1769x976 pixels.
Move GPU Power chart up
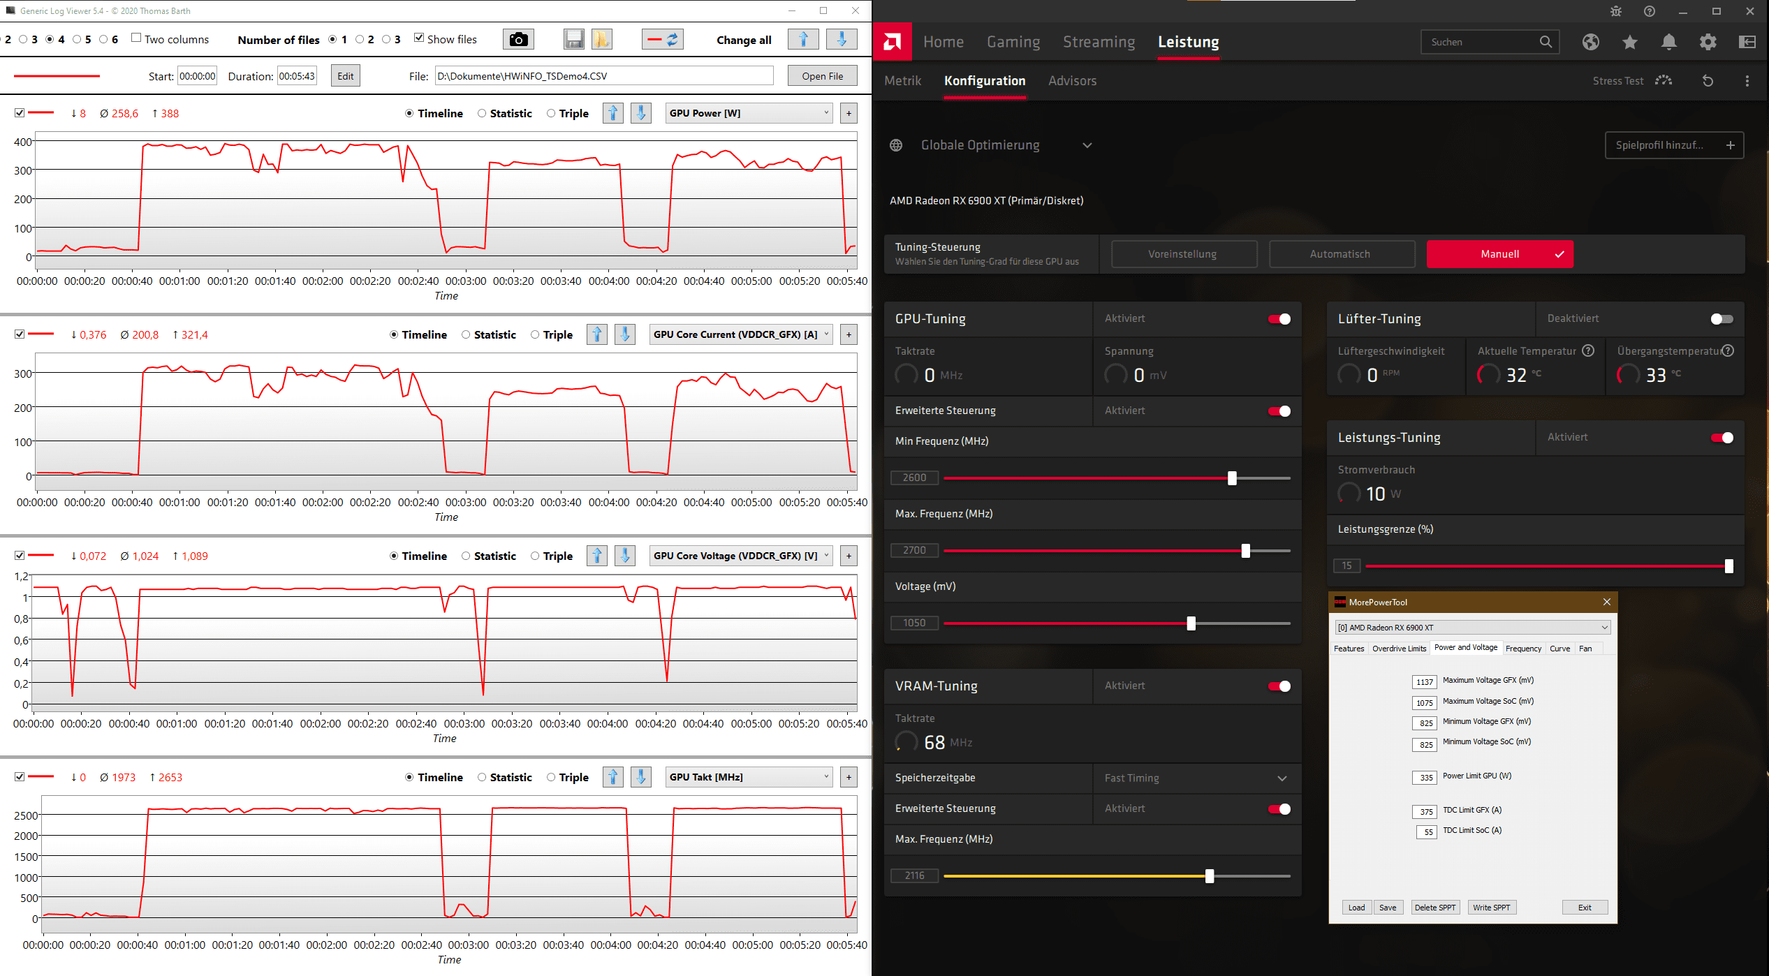[613, 113]
